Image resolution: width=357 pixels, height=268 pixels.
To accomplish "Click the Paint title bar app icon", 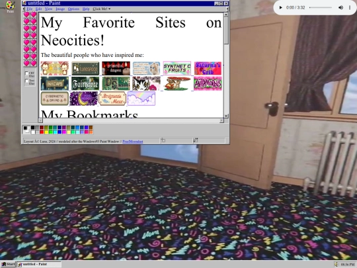I will (x=24, y=3).
